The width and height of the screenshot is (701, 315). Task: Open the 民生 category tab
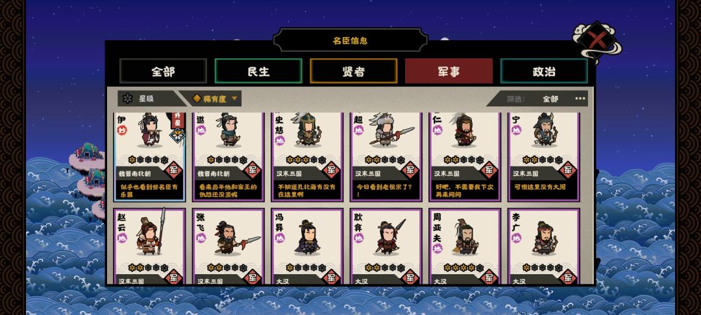pos(258,71)
